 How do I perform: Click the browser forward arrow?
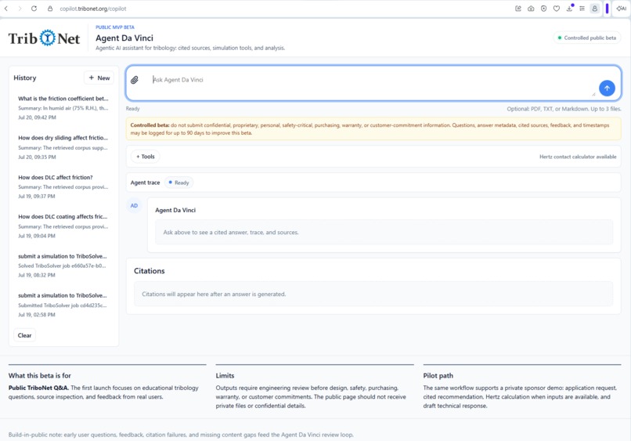tap(20, 9)
